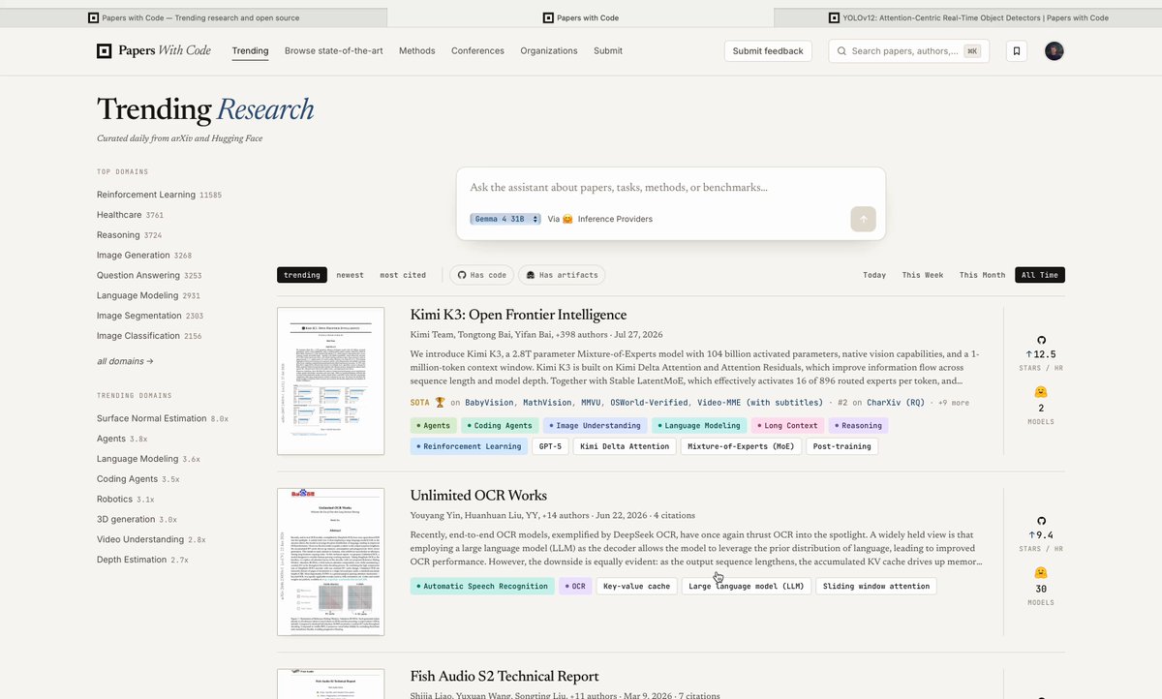This screenshot has height=699, width=1162.
Task: Click the Coding Agents tag on Kimi K3
Action: (x=500, y=425)
